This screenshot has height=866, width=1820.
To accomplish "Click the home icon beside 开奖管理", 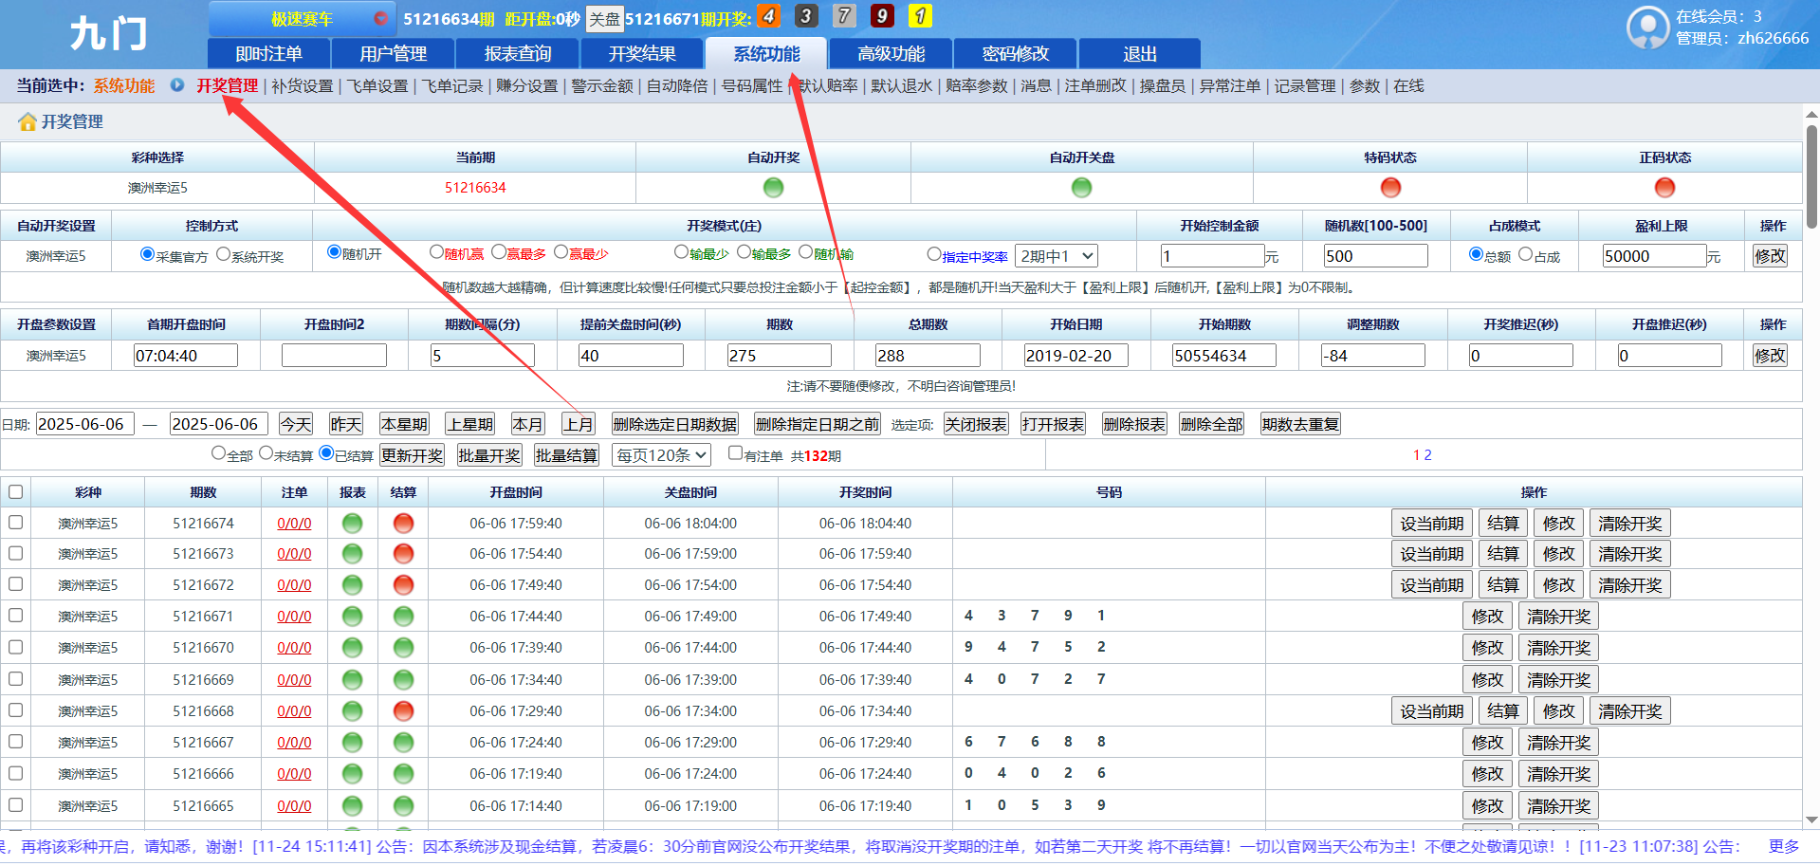I will click(x=28, y=121).
